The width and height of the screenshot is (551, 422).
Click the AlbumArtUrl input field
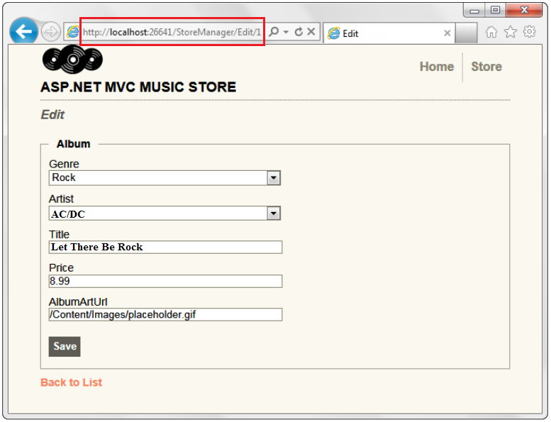(x=165, y=314)
